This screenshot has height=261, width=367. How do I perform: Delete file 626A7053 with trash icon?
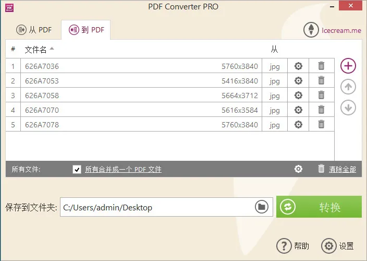pos(321,80)
